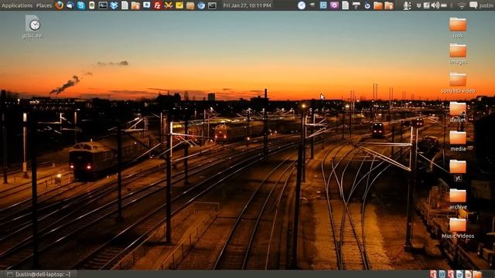The width and height of the screenshot is (495, 278).
Task: Open the image viewer launcher in panel
Action: [323, 5]
